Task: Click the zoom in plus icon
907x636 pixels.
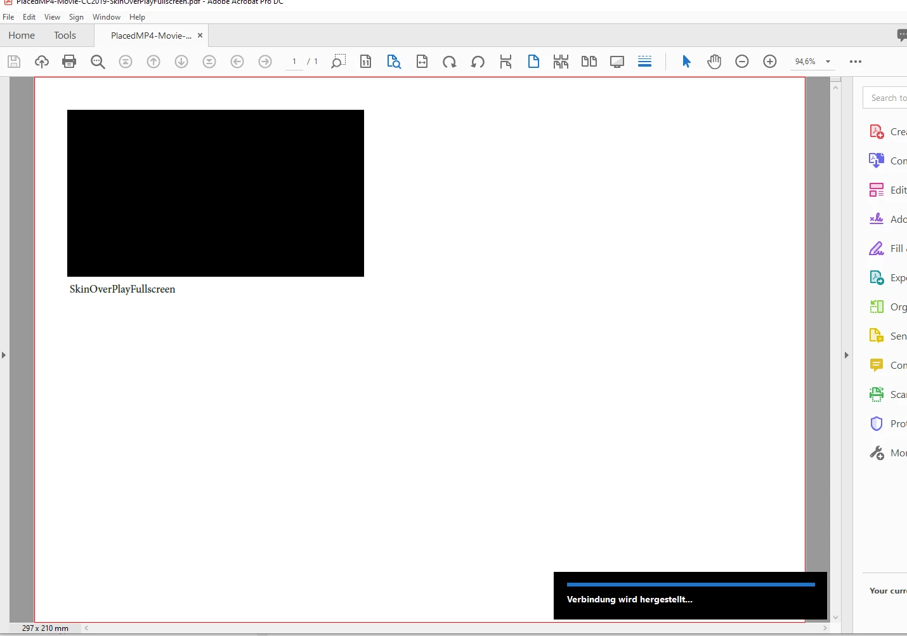Action: [x=770, y=62]
